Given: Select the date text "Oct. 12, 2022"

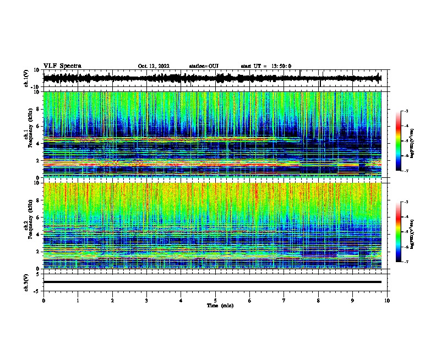Looking at the screenshot, I should click(154, 66).
